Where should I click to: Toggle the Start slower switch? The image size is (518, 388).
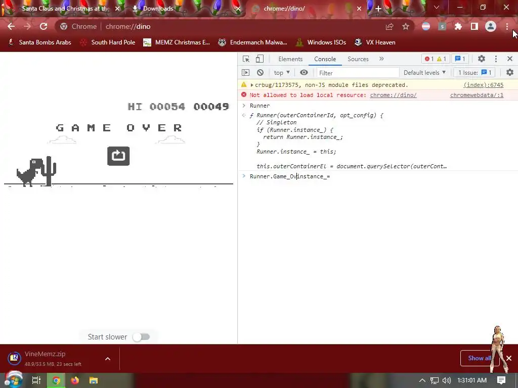(142, 337)
